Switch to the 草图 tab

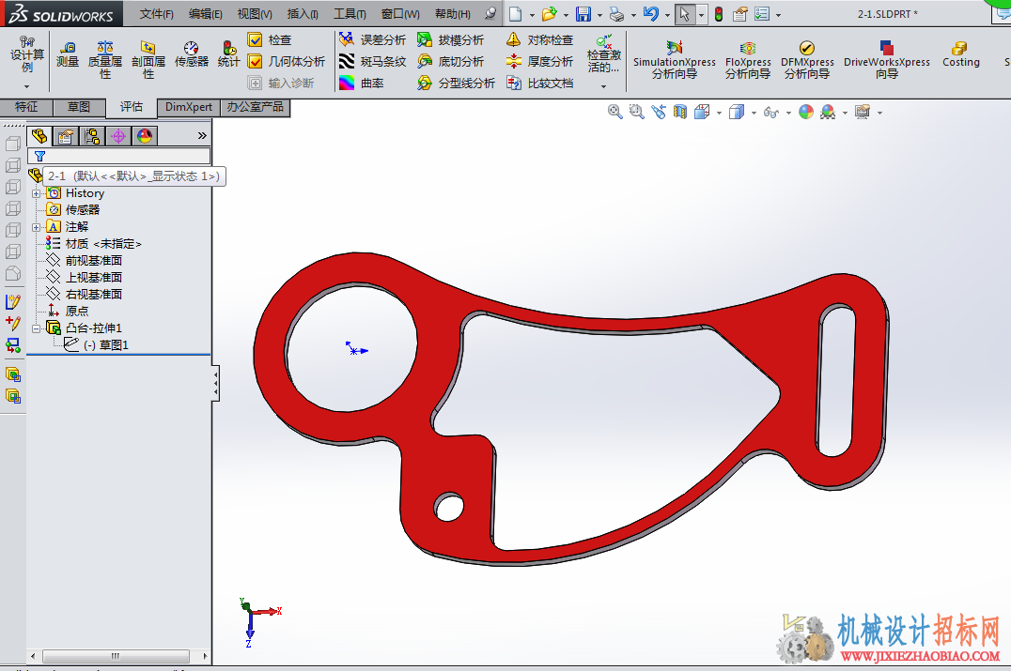(79, 107)
